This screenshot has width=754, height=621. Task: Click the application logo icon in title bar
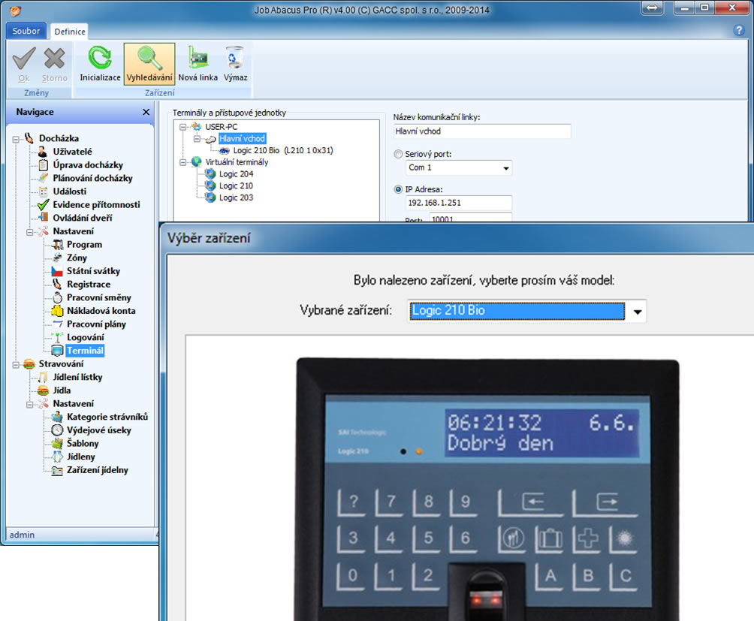(x=15, y=10)
